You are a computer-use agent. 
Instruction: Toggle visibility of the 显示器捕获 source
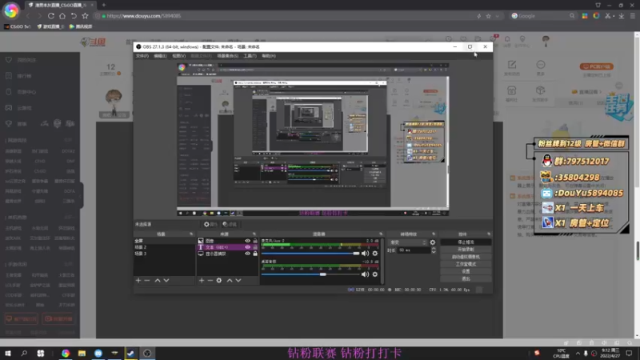(x=247, y=254)
